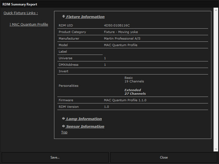Expand the Sensor Information arrow icon
This screenshot has height=164, width=219.
point(64,126)
